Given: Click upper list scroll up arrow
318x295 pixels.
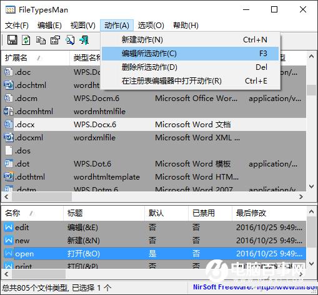Looking at the screenshot, I should click(x=311, y=57).
